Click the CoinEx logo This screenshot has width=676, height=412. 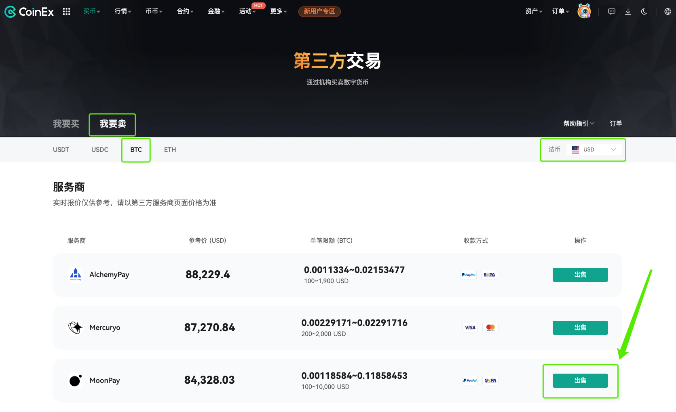29,12
